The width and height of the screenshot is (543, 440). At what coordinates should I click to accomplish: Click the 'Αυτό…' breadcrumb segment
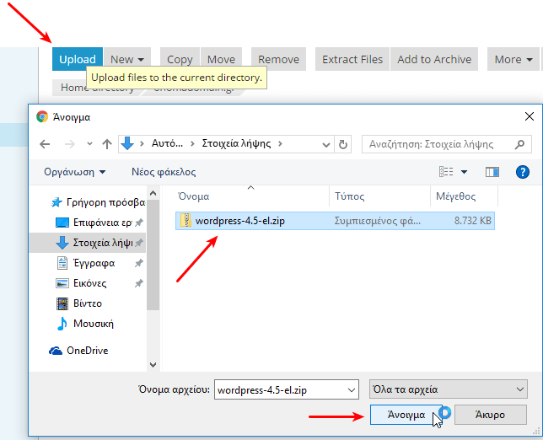pos(167,143)
